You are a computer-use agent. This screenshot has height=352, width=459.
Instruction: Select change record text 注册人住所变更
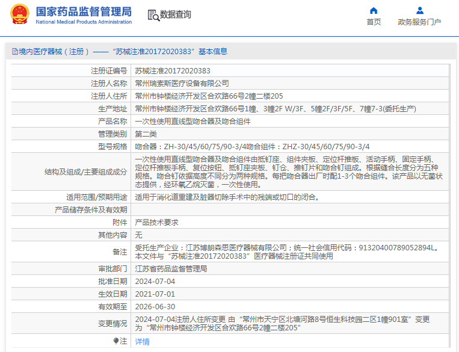(282, 323)
